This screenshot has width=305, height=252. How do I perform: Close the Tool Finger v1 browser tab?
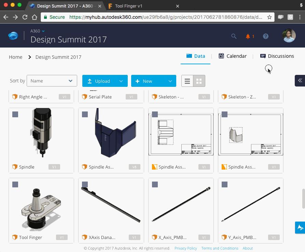(x=177, y=6)
